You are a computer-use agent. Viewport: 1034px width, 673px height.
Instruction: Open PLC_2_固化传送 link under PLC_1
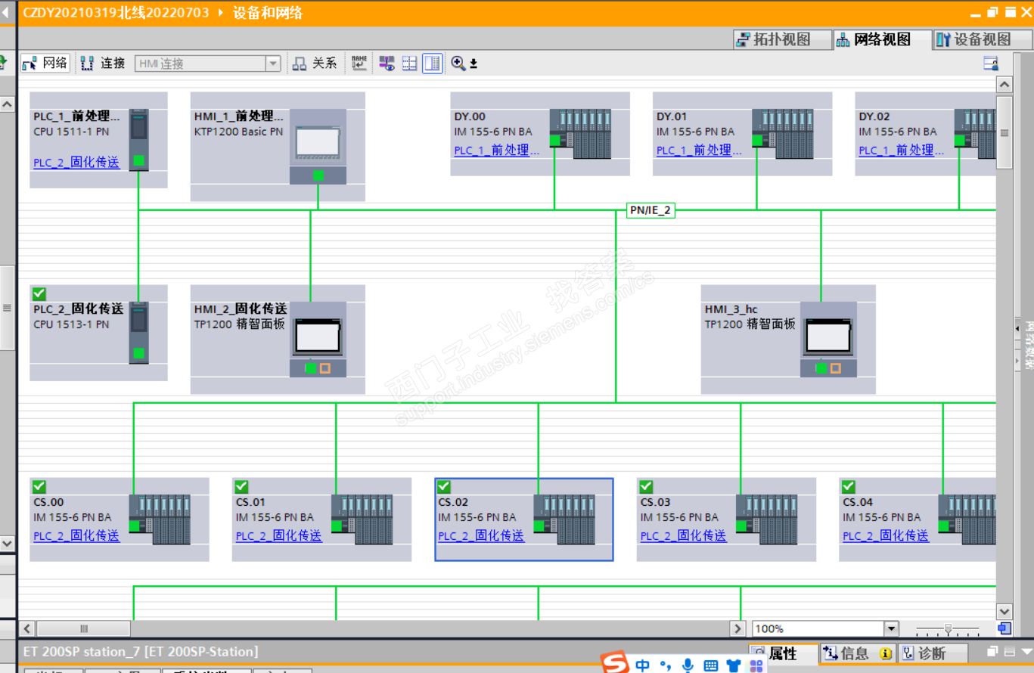76,162
